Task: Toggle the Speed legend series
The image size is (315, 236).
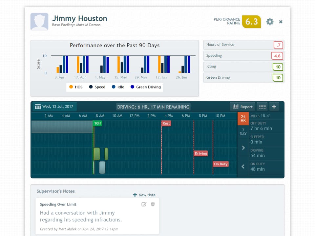Action: point(97,87)
